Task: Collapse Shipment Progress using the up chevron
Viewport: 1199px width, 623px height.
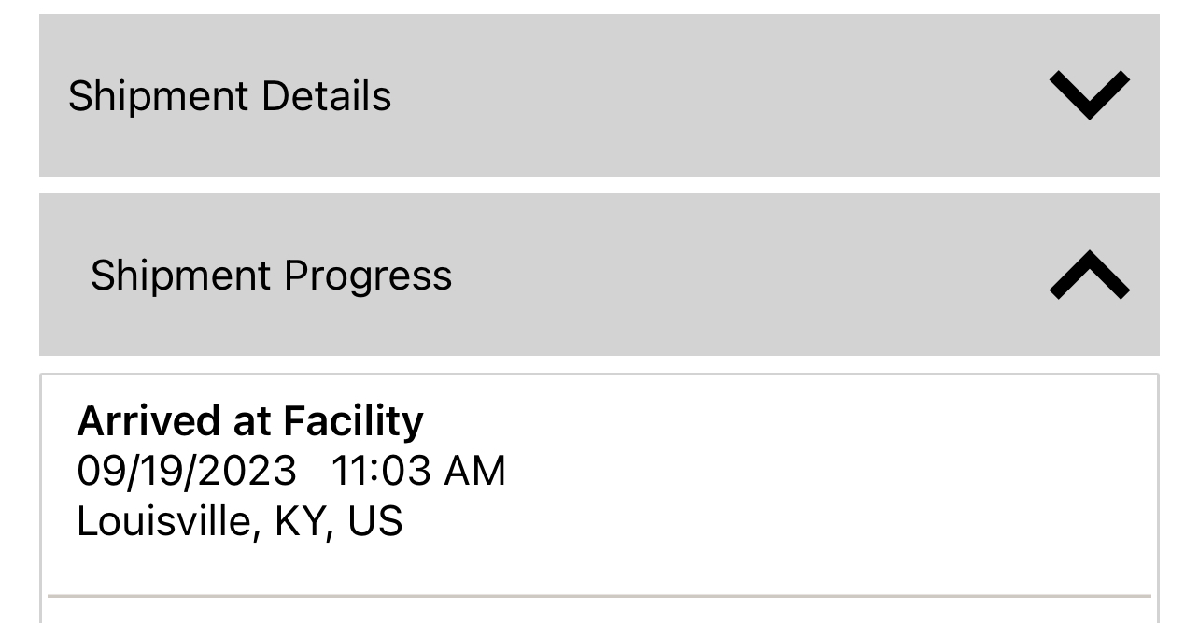Action: pos(1089,276)
